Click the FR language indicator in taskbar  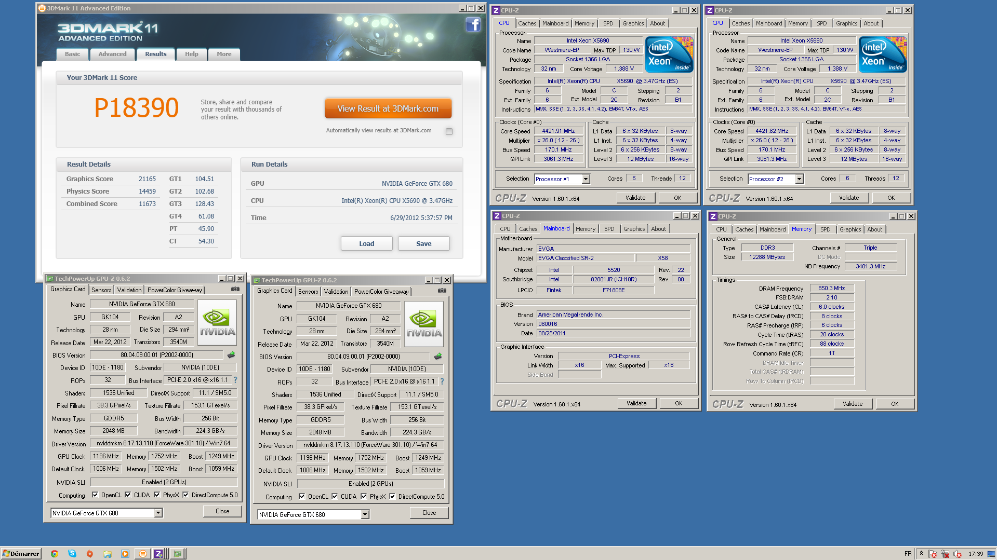pyautogui.click(x=908, y=554)
